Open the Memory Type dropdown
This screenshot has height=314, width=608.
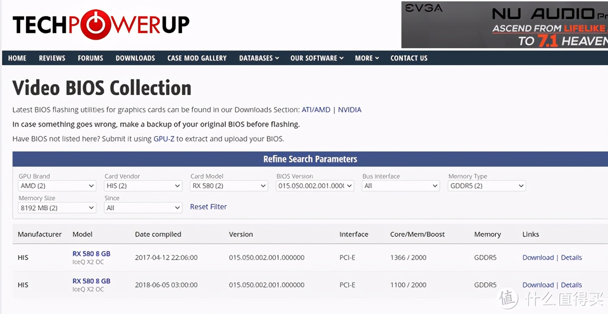[x=487, y=186]
